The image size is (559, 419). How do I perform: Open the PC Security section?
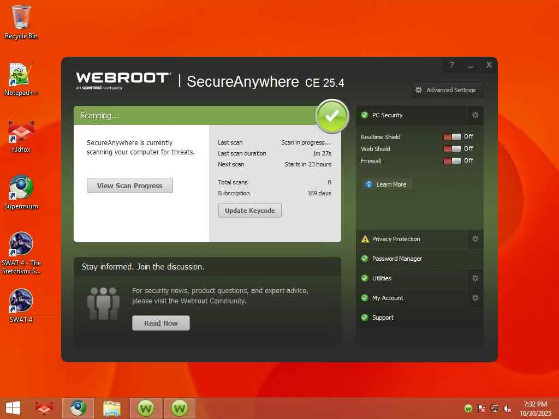click(412, 115)
